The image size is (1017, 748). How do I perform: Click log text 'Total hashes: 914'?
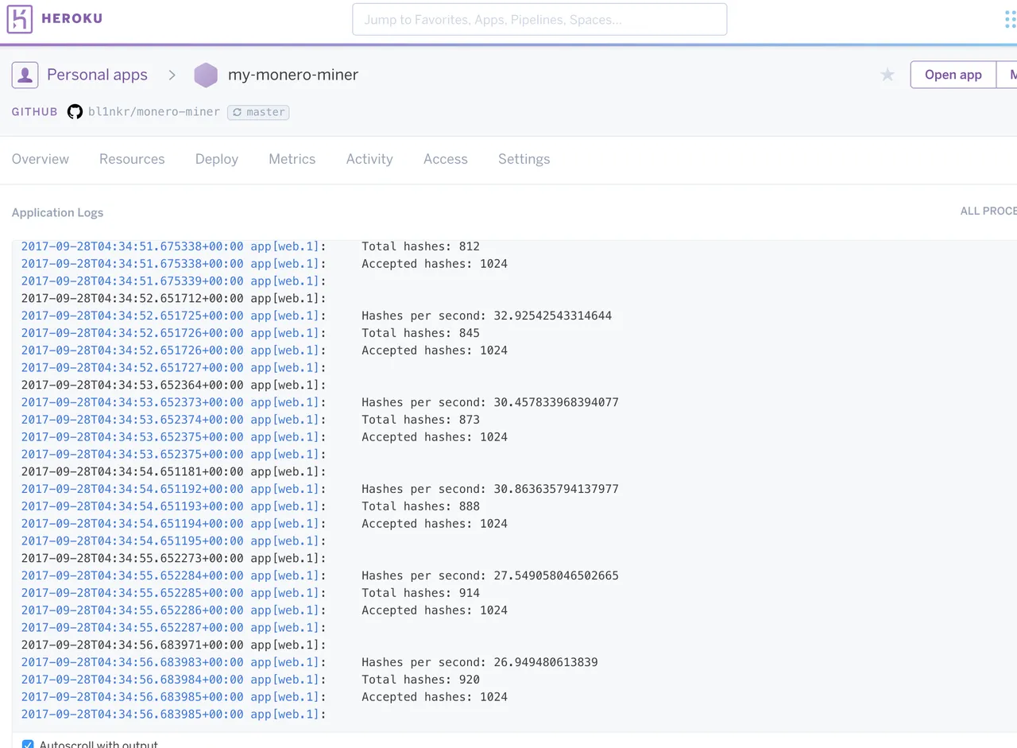420,593
